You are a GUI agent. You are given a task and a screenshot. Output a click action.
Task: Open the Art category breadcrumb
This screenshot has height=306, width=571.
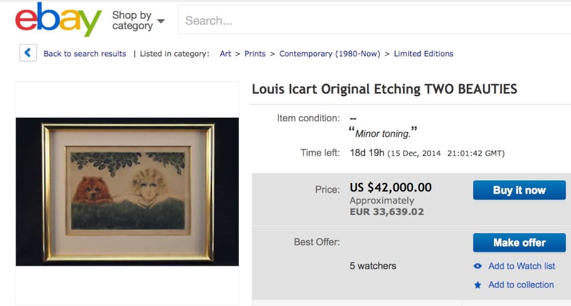[x=225, y=53]
